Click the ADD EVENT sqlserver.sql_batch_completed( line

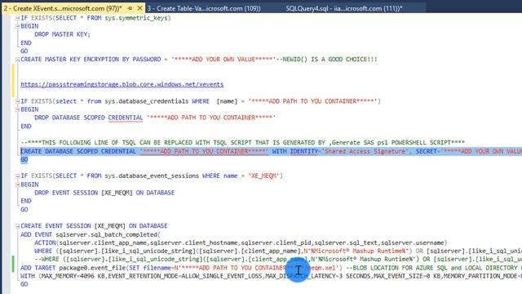[x=91, y=234]
